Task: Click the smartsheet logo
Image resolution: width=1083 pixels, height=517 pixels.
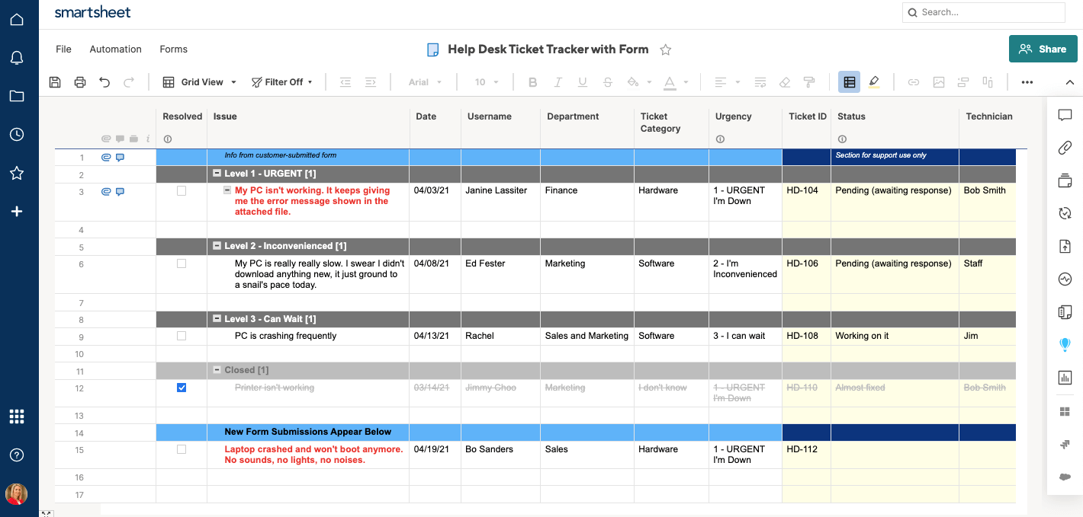Action: (x=92, y=12)
